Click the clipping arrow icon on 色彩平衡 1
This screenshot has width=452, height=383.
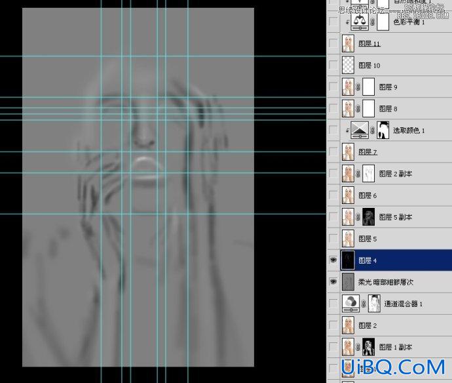pyautogui.click(x=347, y=22)
